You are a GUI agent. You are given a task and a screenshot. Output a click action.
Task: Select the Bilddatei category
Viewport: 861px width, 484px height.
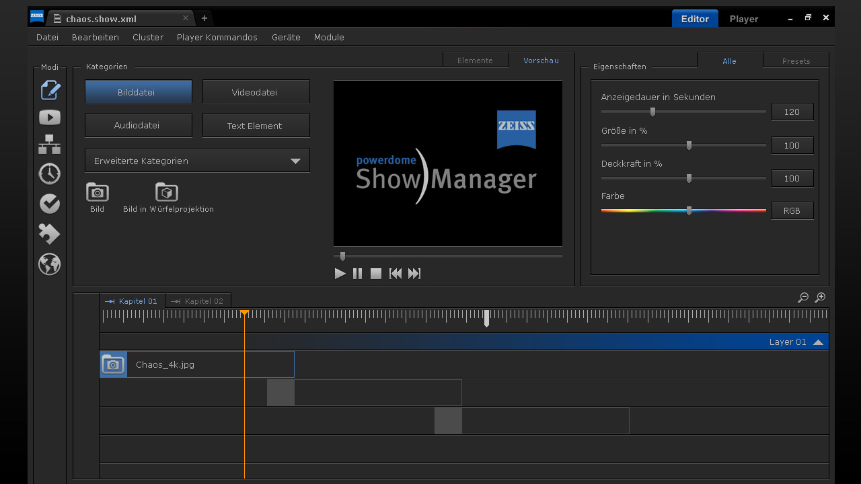click(x=139, y=92)
